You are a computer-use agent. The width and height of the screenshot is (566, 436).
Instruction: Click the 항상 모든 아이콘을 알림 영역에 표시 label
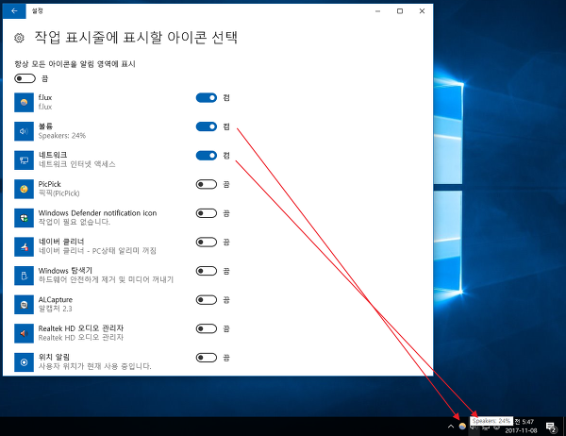click(x=75, y=64)
